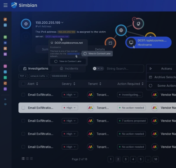Click the Archive Selected button

tap(162, 77)
